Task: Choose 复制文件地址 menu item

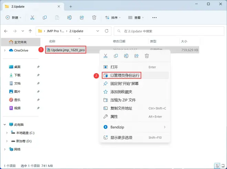Action: pos(135,108)
